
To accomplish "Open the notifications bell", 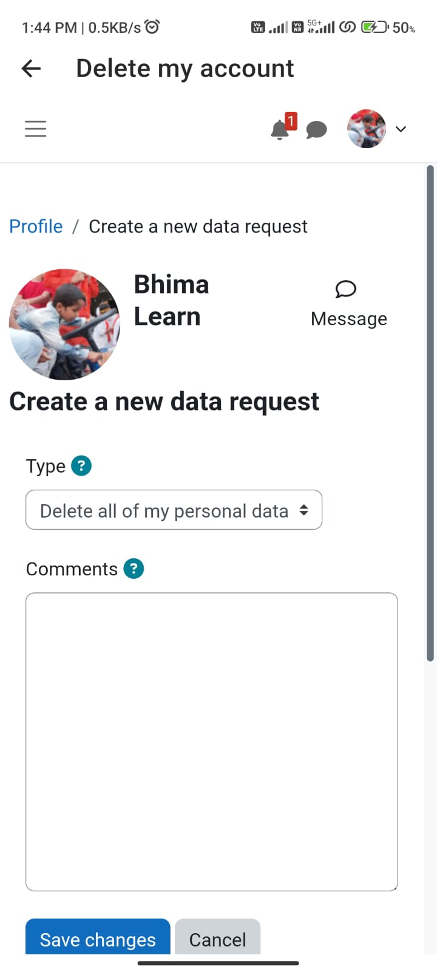I will coord(280,129).
